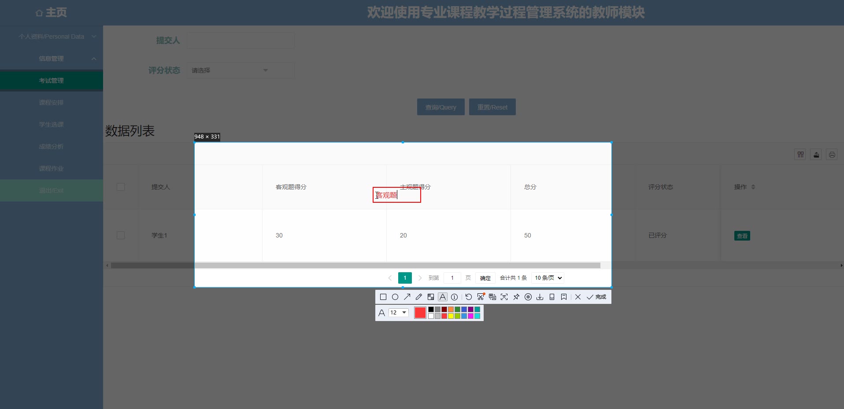Open the column filter grid icon

(800, 154)
